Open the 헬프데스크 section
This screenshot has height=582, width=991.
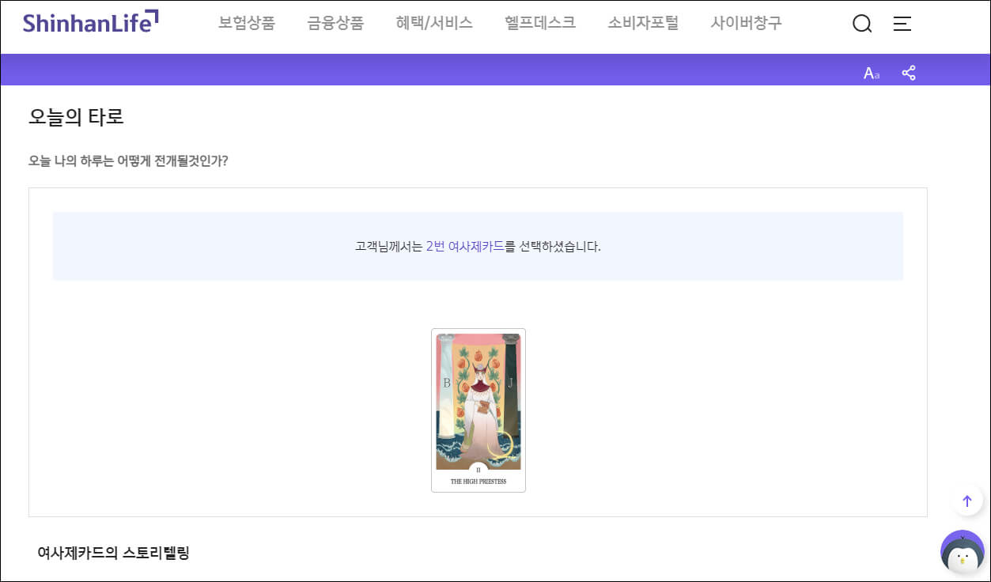click(x=539, y=23)
